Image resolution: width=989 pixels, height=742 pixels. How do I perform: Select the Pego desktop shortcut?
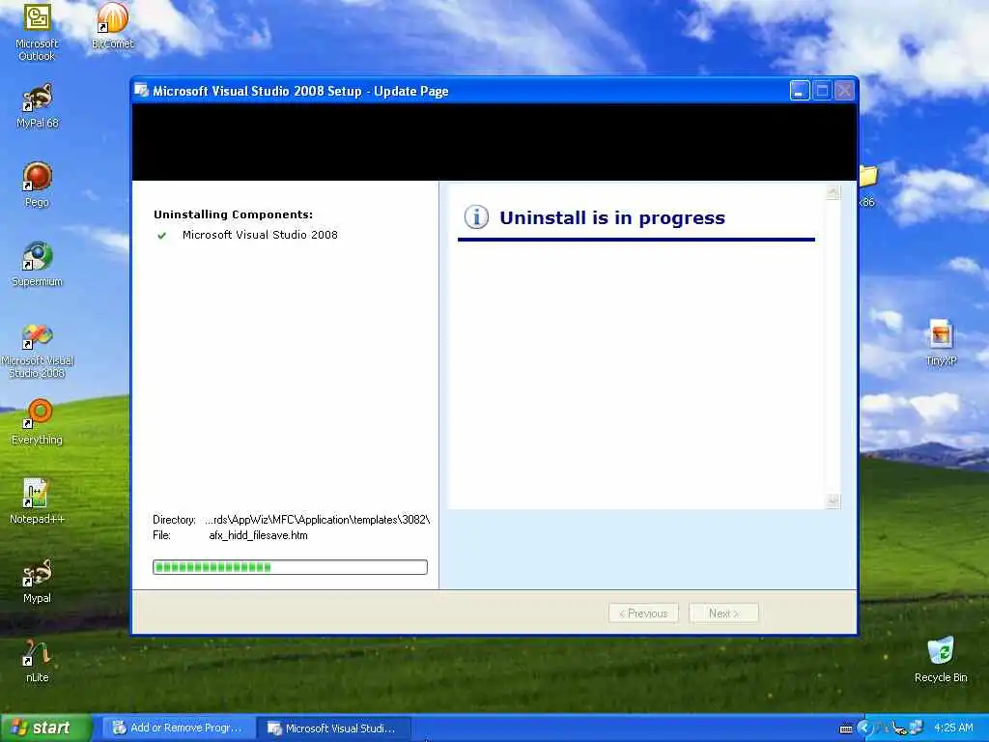pyautogui.click(x=37, y=185)
